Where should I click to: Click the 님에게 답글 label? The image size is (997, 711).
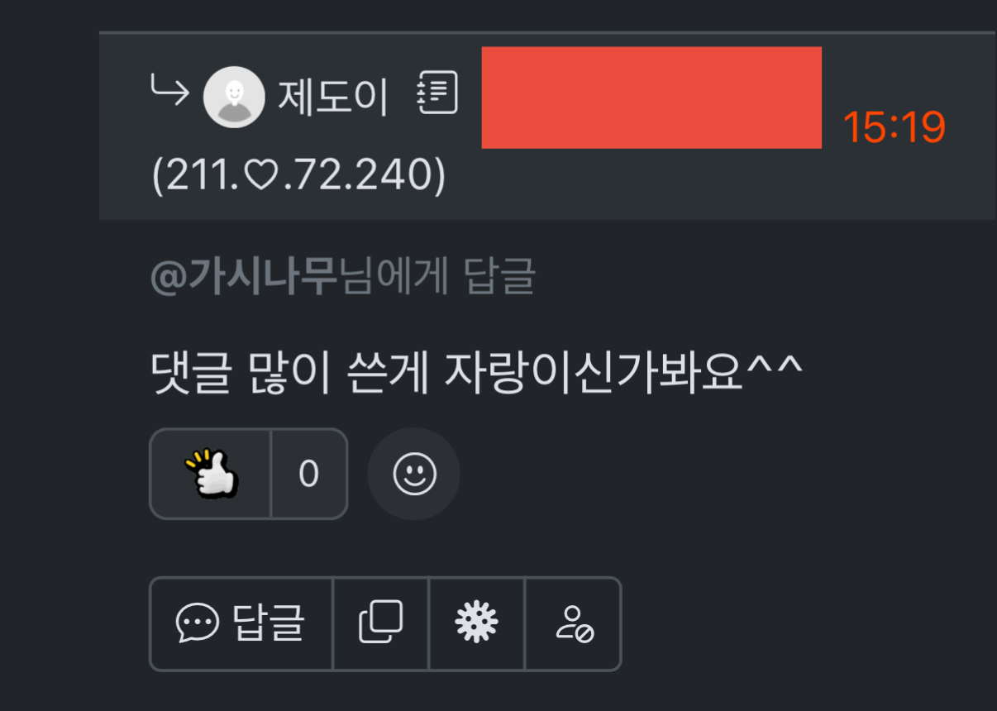[438, 276]
